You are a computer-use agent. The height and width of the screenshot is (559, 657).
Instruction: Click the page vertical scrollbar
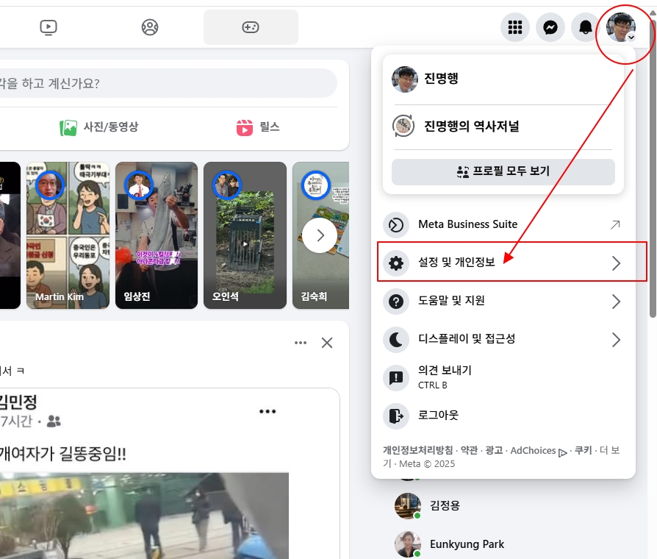click(x=653, y=168)
